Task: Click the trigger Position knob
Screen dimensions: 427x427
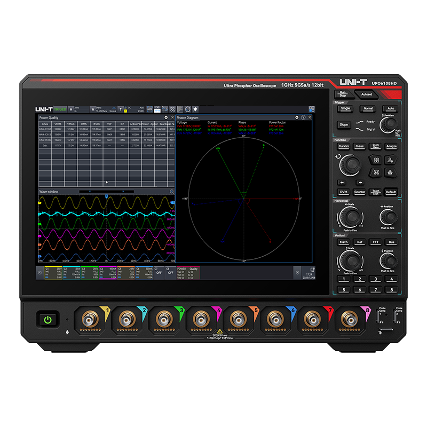Action: click(390, 125)
